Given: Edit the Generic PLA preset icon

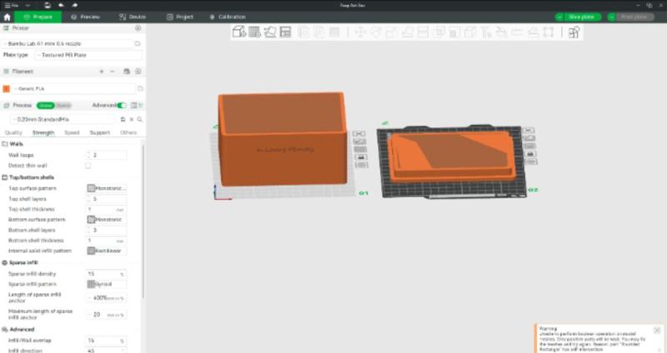Looking at the screenshot, I should (140, 88).
